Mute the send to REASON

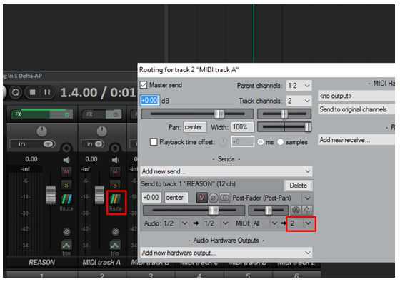201,198
